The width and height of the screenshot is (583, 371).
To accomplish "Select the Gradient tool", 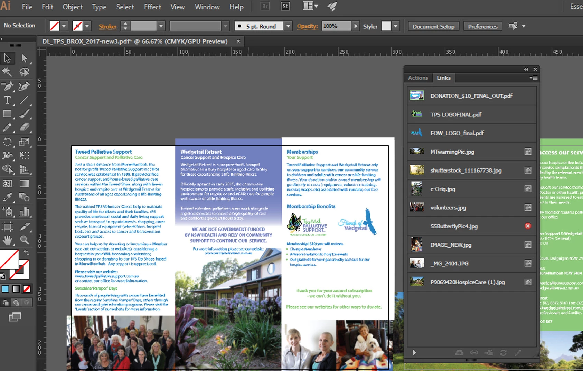I will pyautogui.click(x=24, y=184).
